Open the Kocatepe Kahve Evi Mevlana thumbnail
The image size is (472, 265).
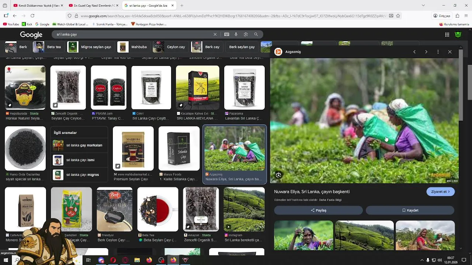[x=197, y=88]
